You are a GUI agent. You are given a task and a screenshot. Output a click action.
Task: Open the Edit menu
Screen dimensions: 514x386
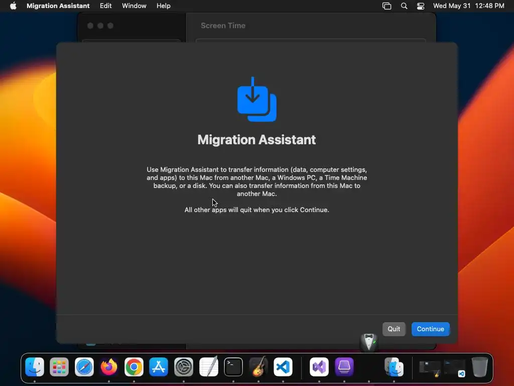[105, 6]
